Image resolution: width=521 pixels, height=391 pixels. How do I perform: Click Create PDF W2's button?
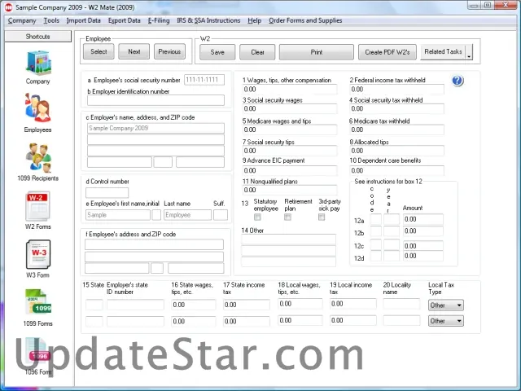point(387,52)
